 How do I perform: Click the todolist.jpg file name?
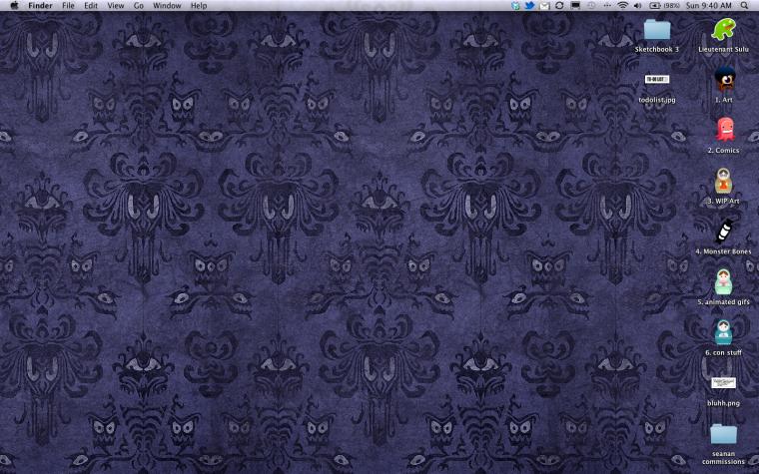(x=657, y=100)
